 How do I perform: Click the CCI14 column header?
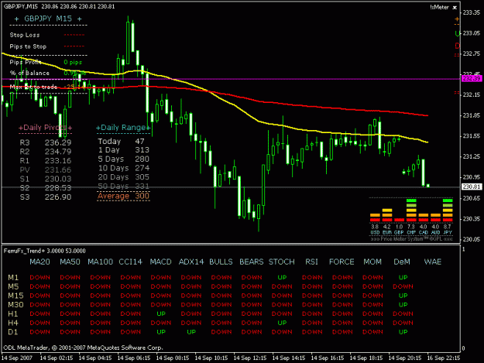click(130, 262)
